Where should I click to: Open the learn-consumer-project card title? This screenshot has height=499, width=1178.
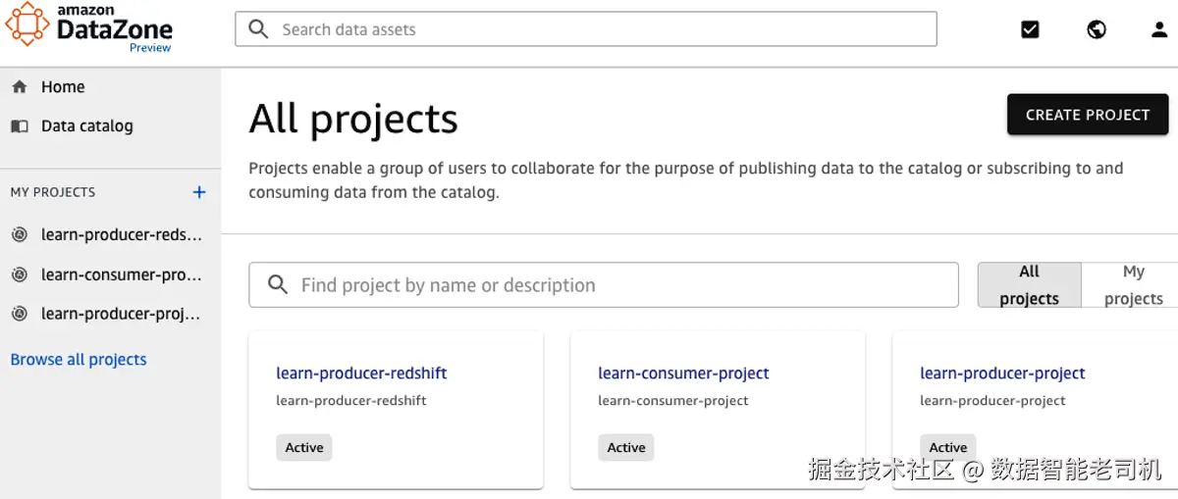point(683,374)
